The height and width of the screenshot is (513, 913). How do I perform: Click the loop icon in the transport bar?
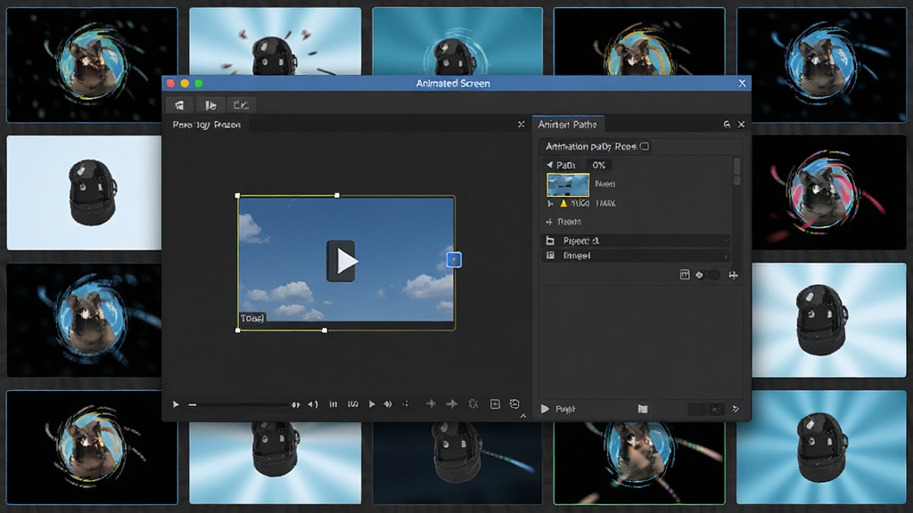[x=353, y=404]
